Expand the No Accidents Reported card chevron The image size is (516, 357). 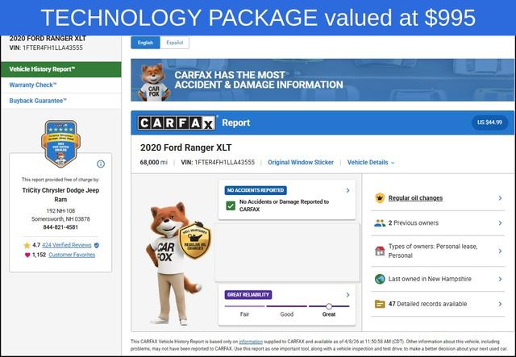click(x=347, y=190)
